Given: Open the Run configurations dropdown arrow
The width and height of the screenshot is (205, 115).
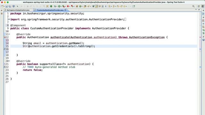Looking at the screenshot, I should pyautogui.click(x=61, y=6).
